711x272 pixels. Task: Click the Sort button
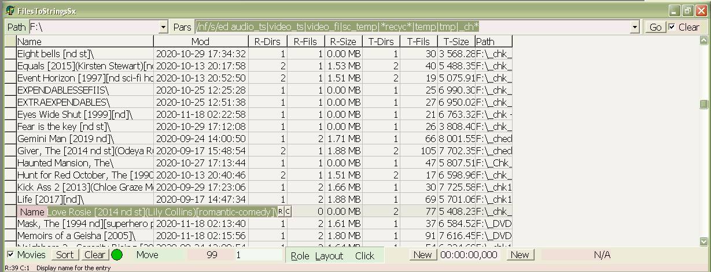point(64,255)
